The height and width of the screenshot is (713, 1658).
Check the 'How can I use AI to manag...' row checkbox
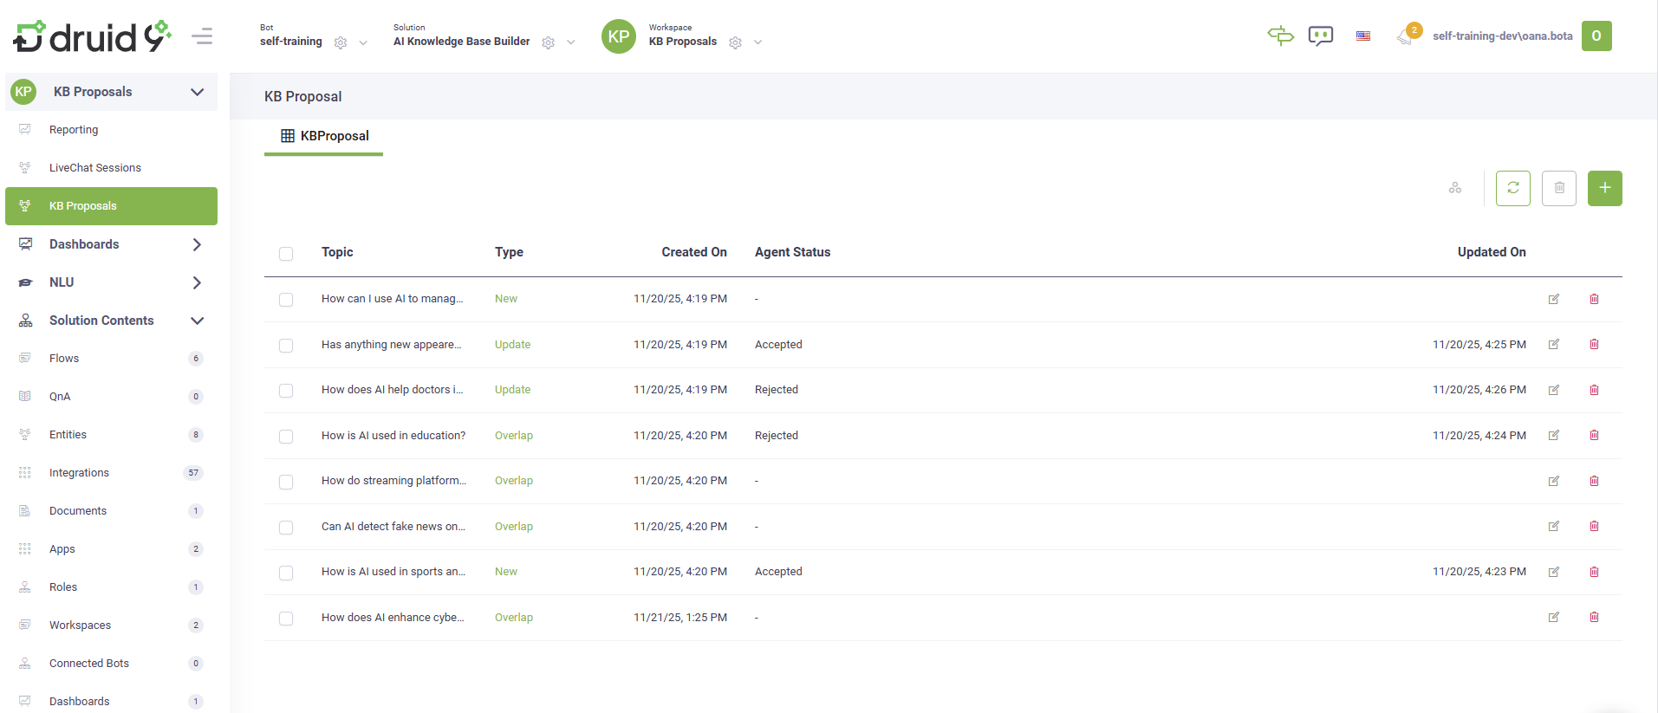(x=286, y=300)
